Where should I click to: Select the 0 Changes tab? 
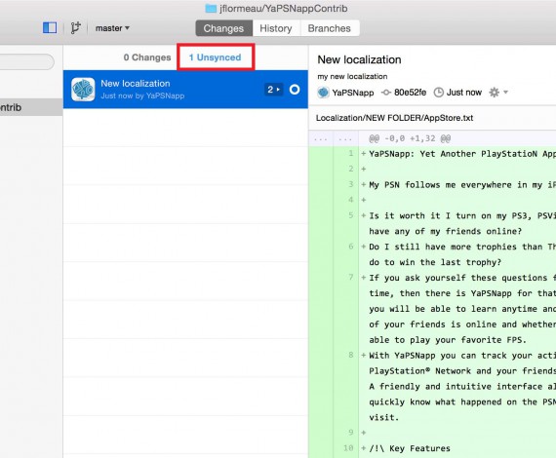click(147, 57)
